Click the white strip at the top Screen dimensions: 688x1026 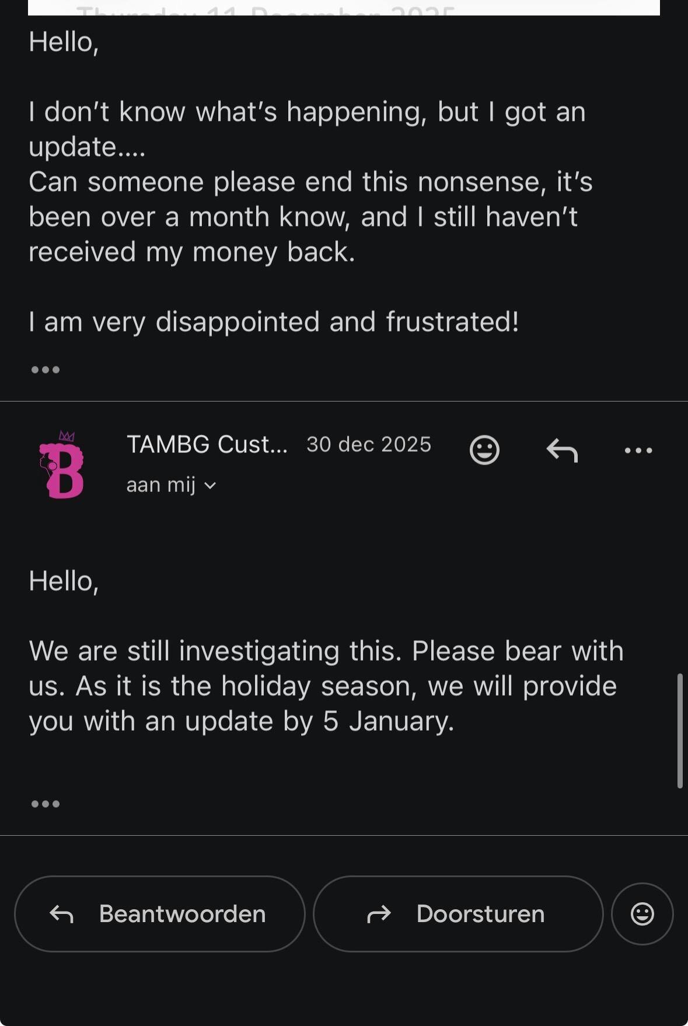click(x=344, y=7)
